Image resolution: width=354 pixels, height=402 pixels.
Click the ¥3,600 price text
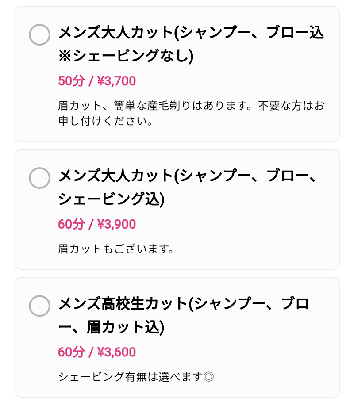(116, 352)
